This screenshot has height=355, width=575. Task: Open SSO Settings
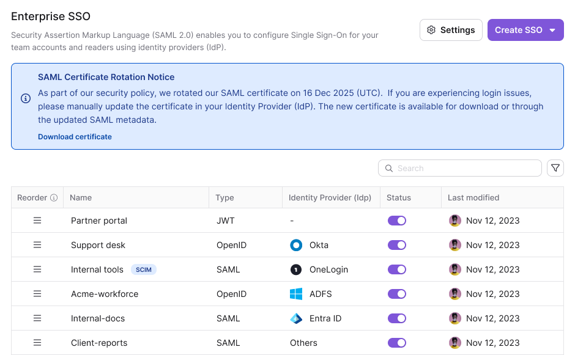[x=451, y=30]
